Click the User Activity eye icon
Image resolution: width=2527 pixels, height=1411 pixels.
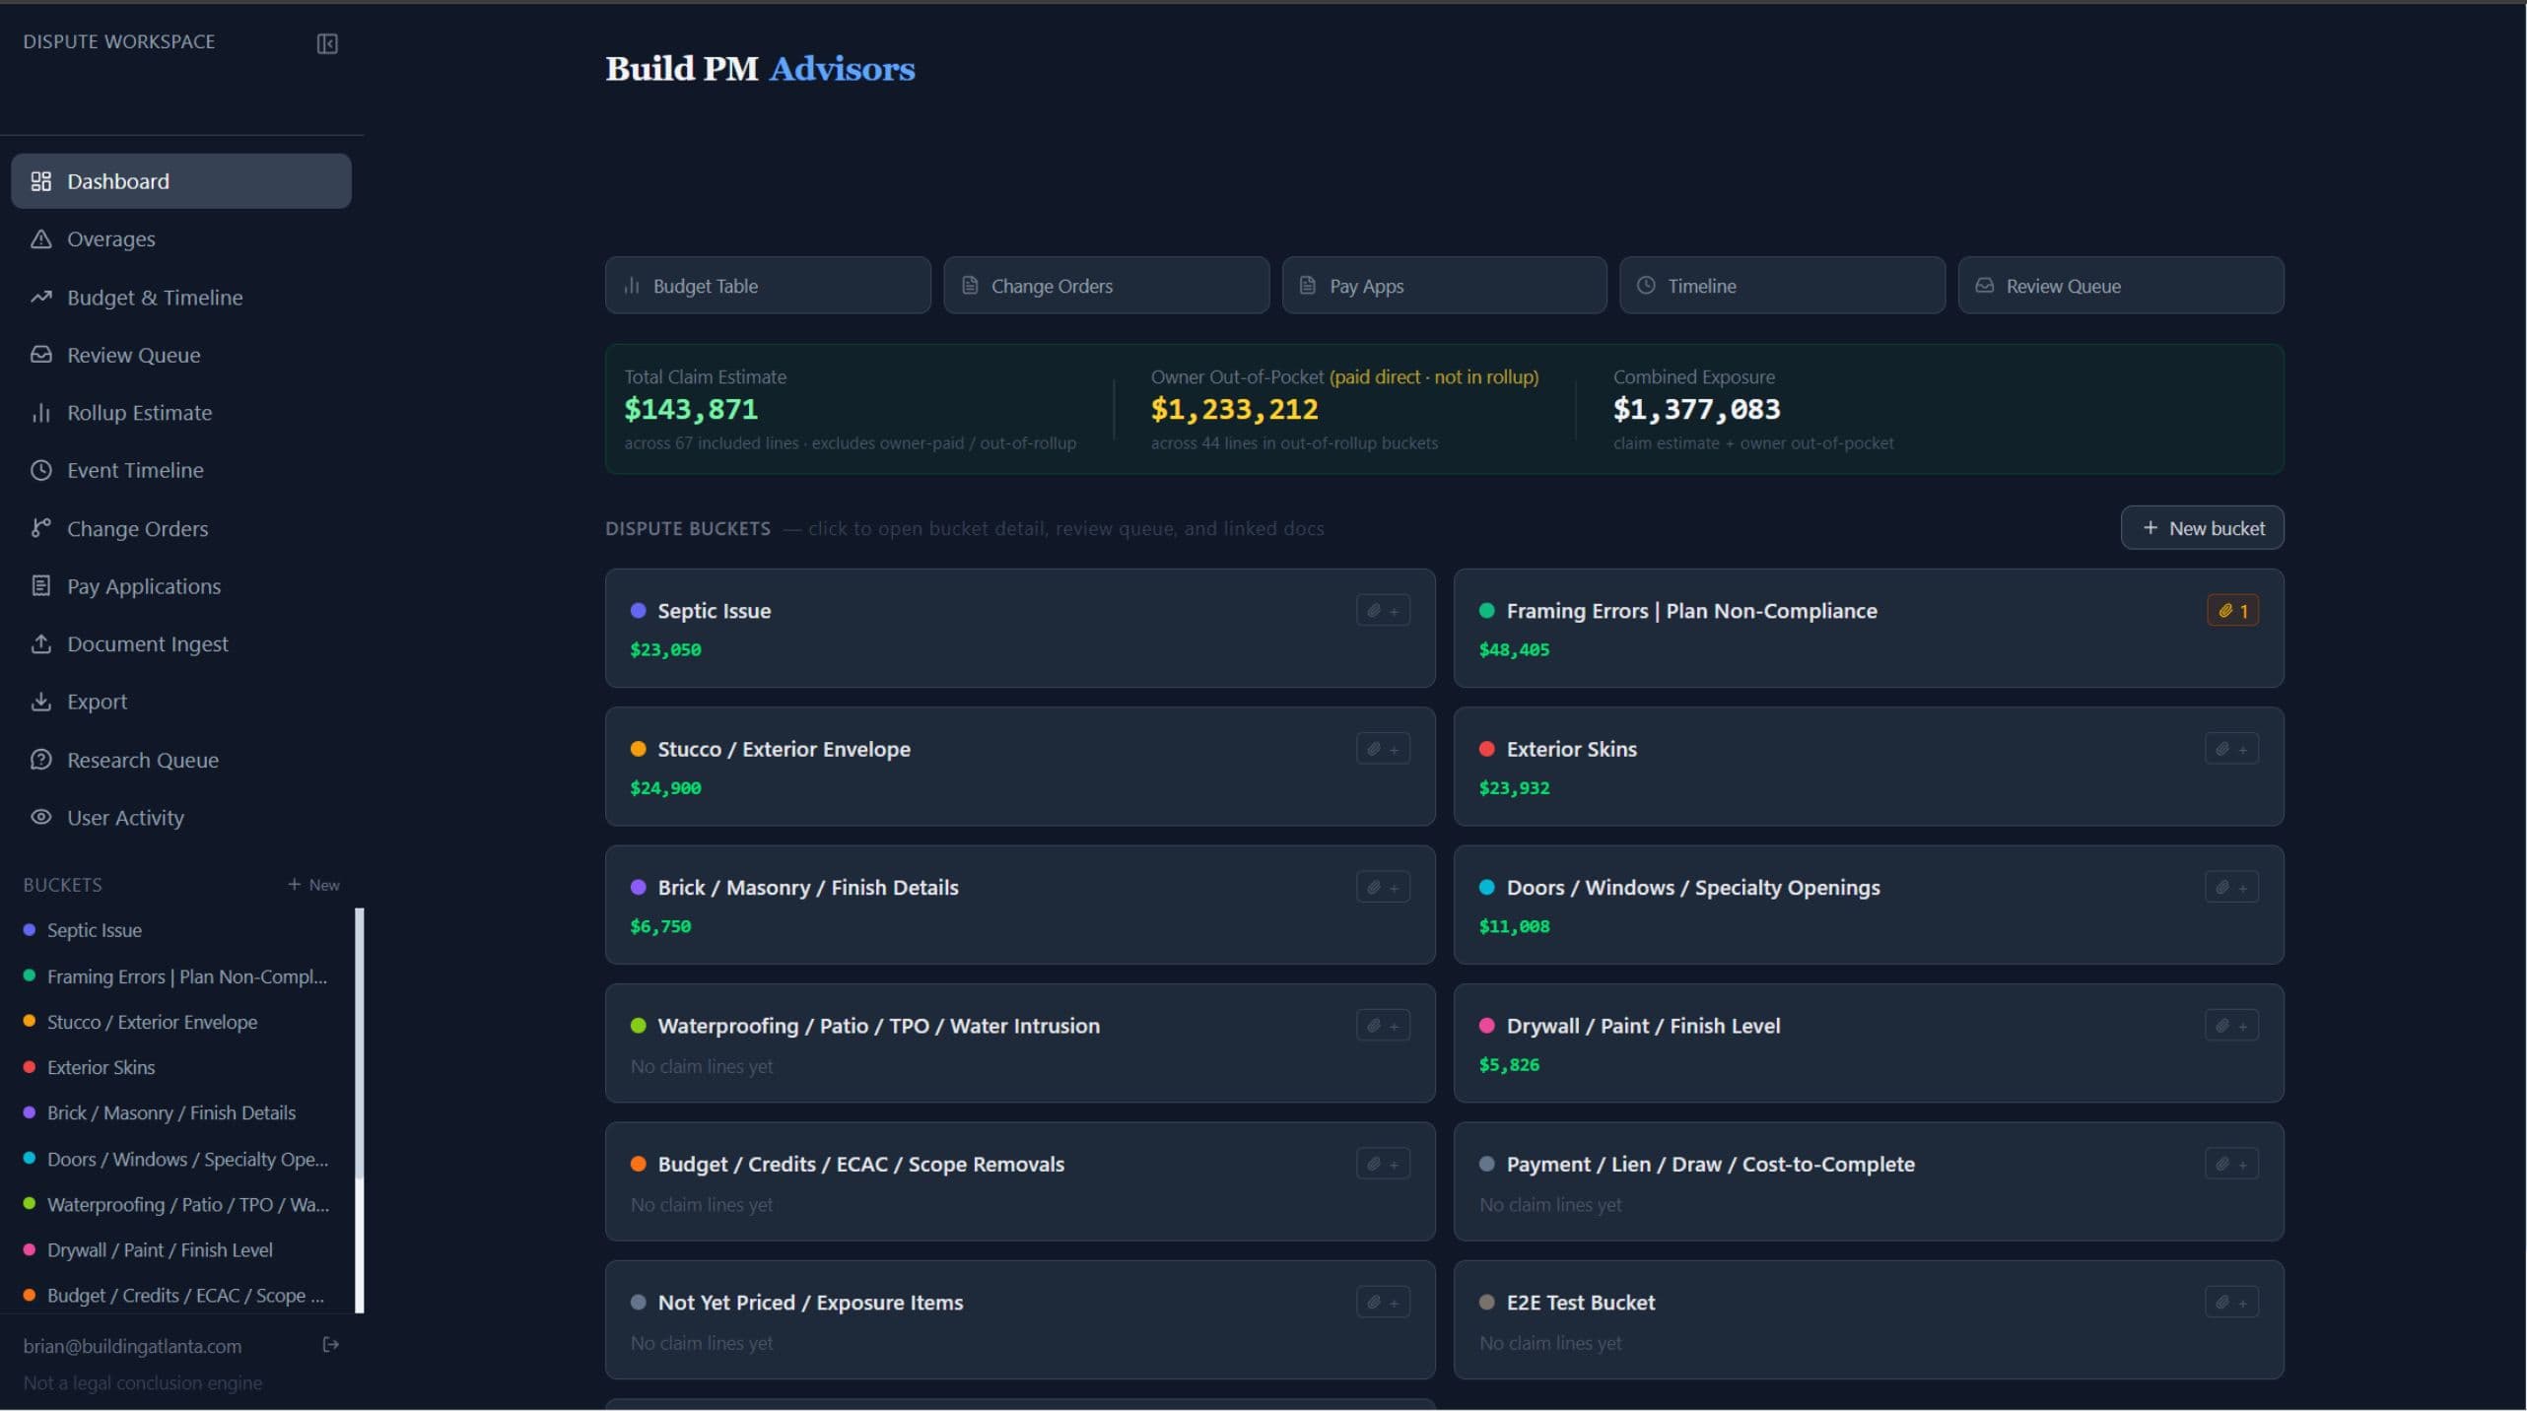click(x=40, y=817)
